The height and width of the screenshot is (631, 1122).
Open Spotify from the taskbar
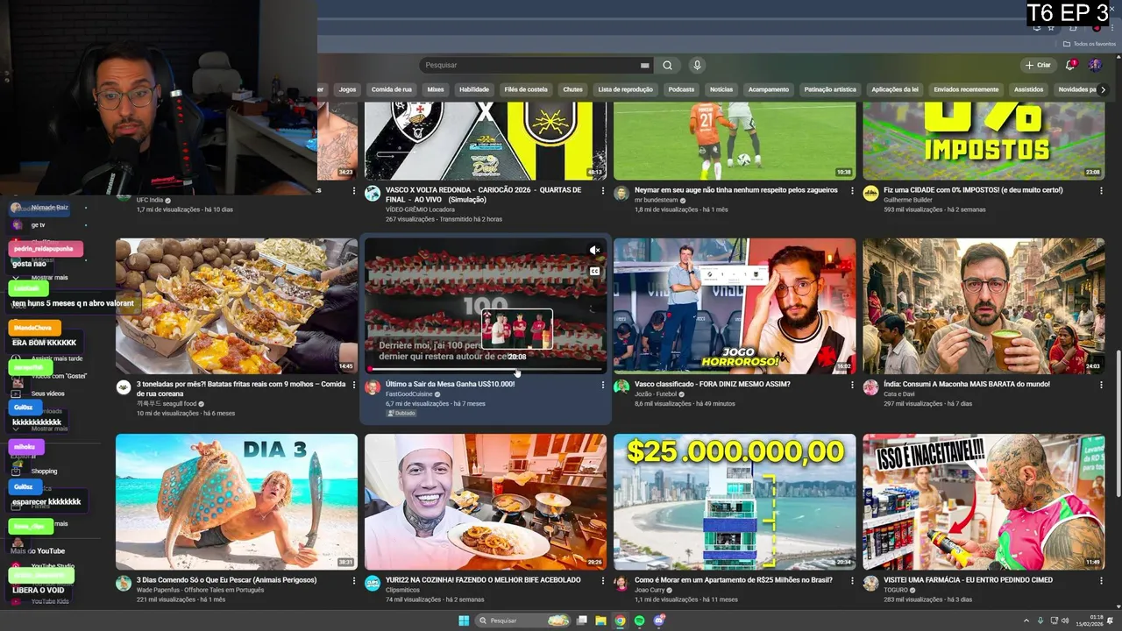pyautogui.click(x=639, y=620)
